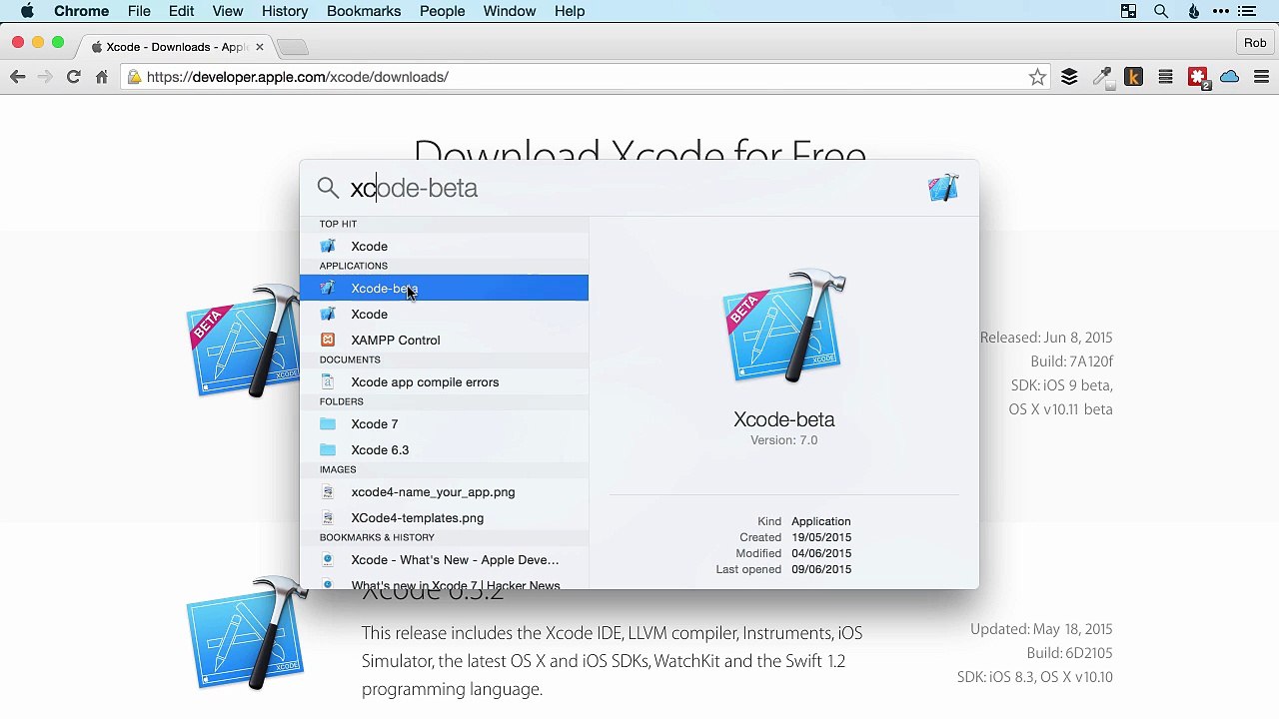The height and width of the screenshot is (719, 1279).
Task: Click the window-layout icon in menu bar
Action: click(x=1128, y=11)
